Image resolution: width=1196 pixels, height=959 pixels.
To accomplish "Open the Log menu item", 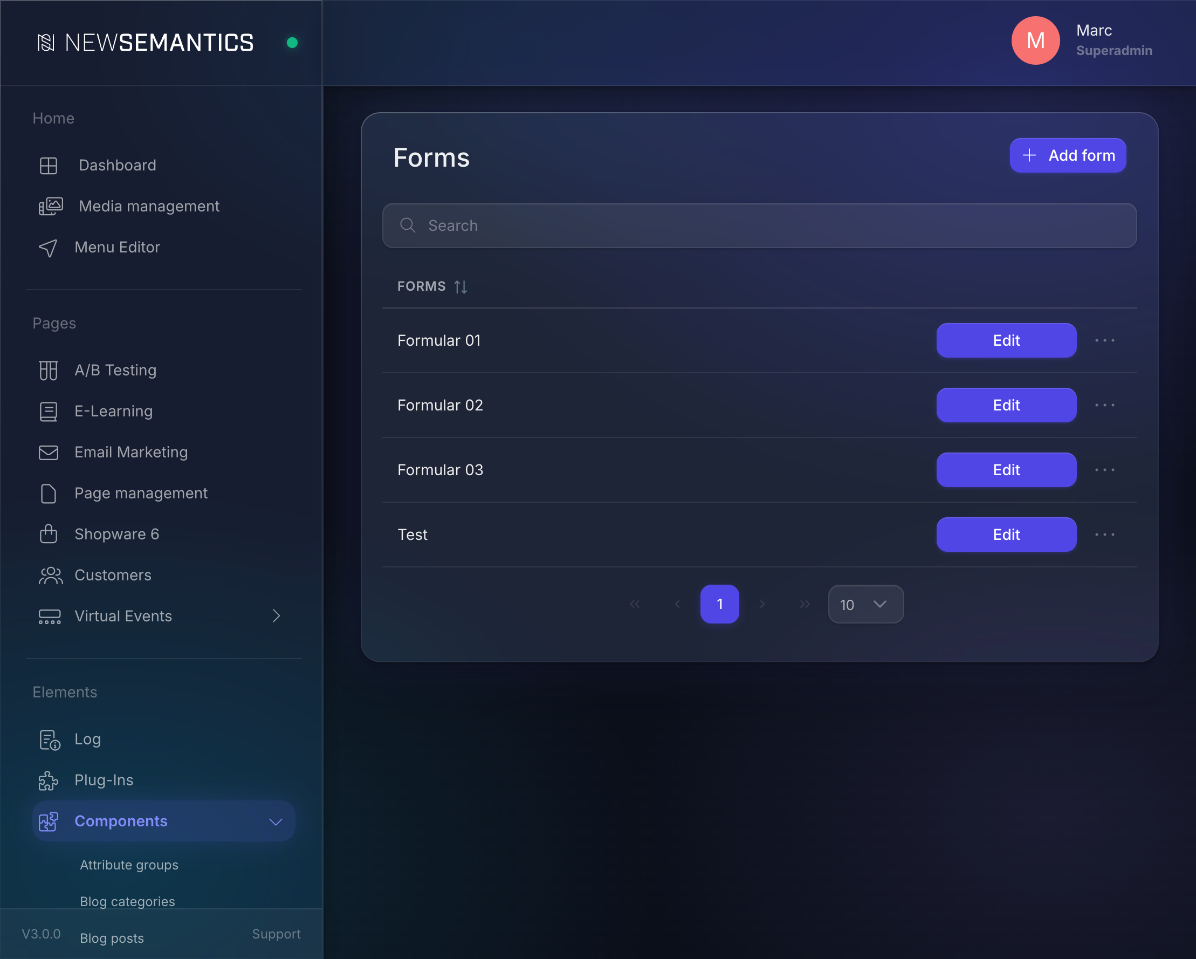I will click(x=163, y=739).
